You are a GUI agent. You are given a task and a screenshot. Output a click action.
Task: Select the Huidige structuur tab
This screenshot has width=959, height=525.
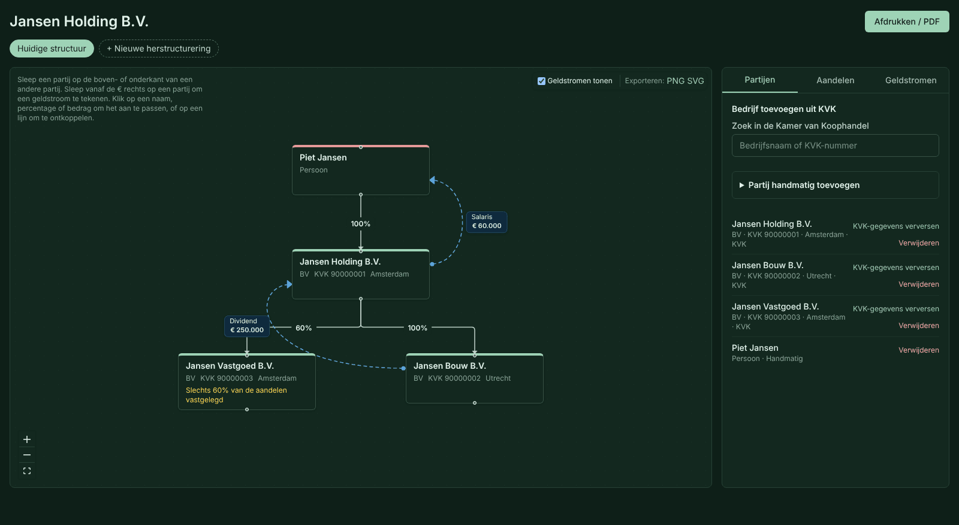52,48
